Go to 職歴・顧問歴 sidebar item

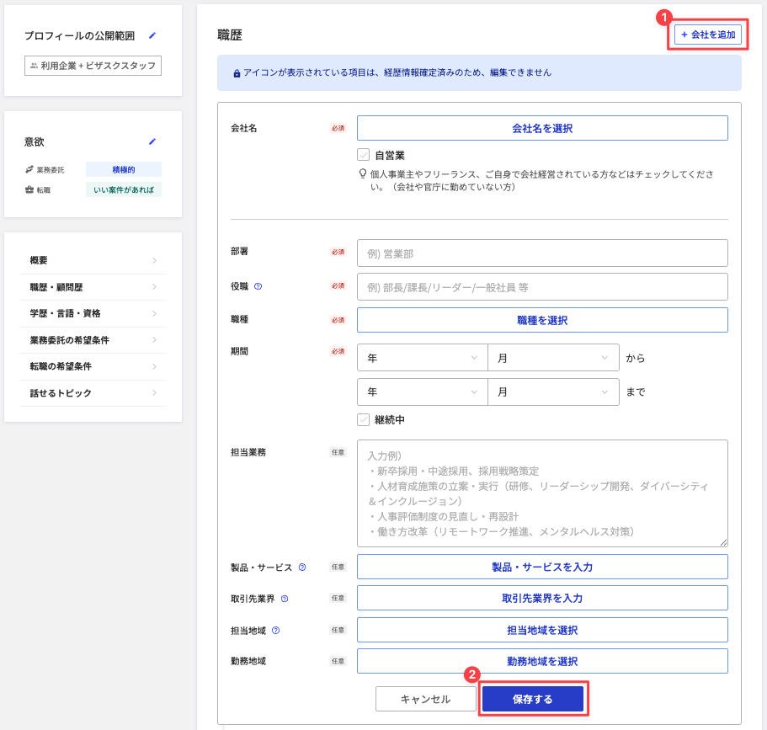93,287
